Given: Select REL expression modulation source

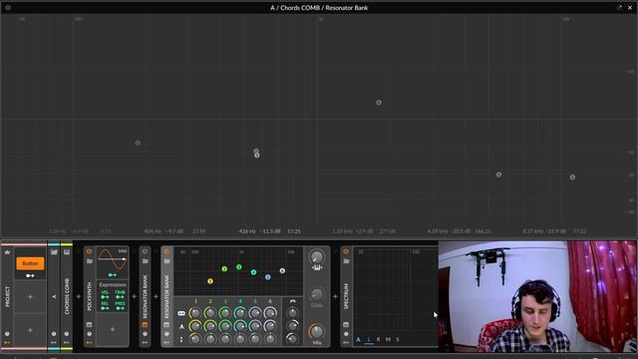Looking at the screenshot, I should coord(105,306).
